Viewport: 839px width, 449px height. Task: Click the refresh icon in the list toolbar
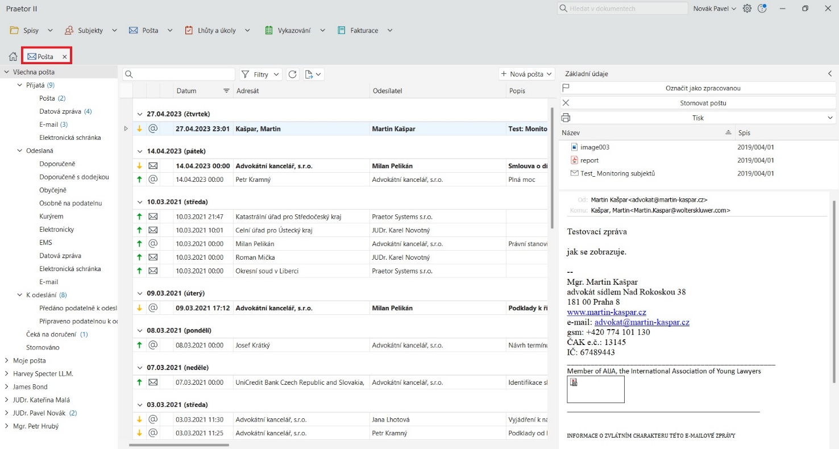click(293, 74)
